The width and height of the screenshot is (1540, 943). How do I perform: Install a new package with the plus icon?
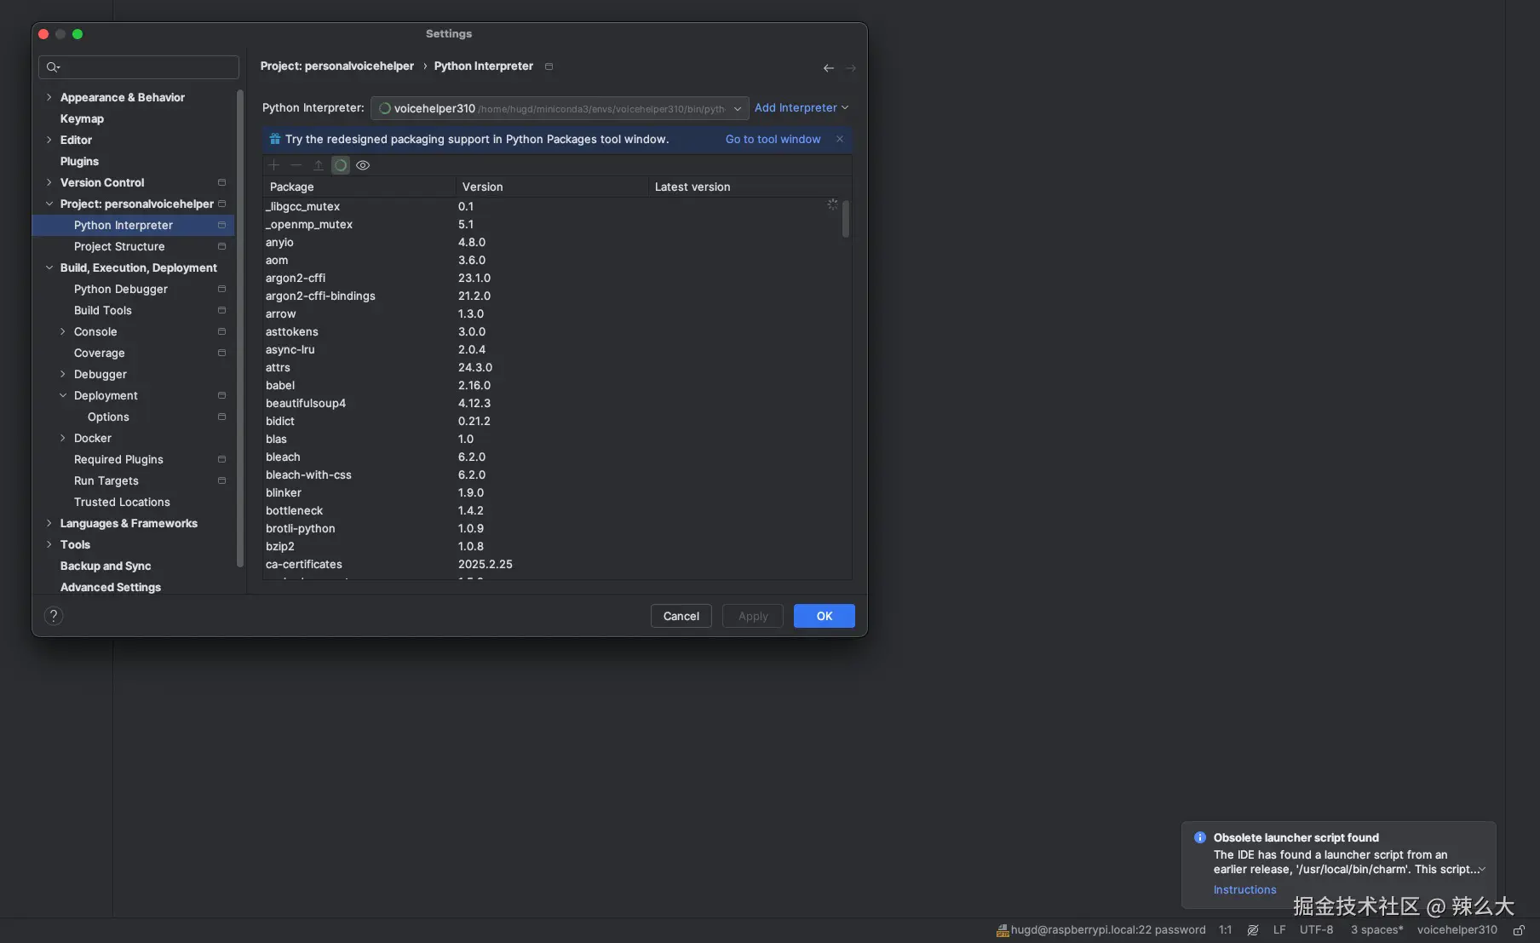(274, 165)
